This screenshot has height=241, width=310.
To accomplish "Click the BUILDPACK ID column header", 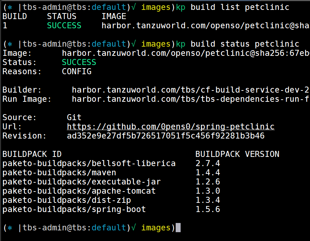I will click(32, 154).
